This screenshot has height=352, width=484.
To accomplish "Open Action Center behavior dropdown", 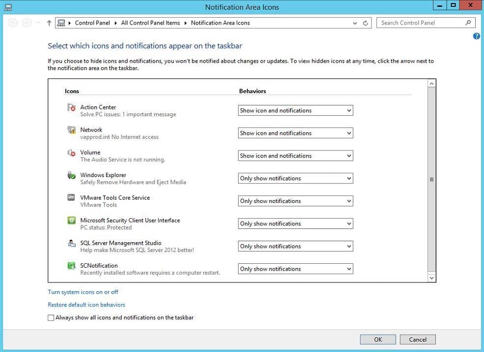I will 296,110.
